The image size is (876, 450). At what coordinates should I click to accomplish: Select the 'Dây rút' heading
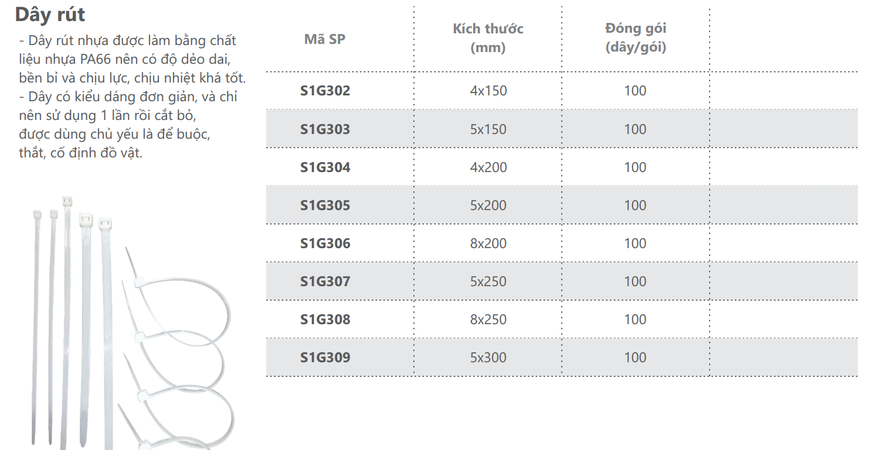click(50, 15)
